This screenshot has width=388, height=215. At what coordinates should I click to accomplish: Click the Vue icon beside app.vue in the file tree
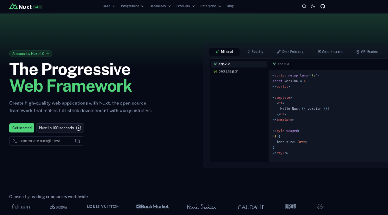pyautogui.click(x=215, y=64)
